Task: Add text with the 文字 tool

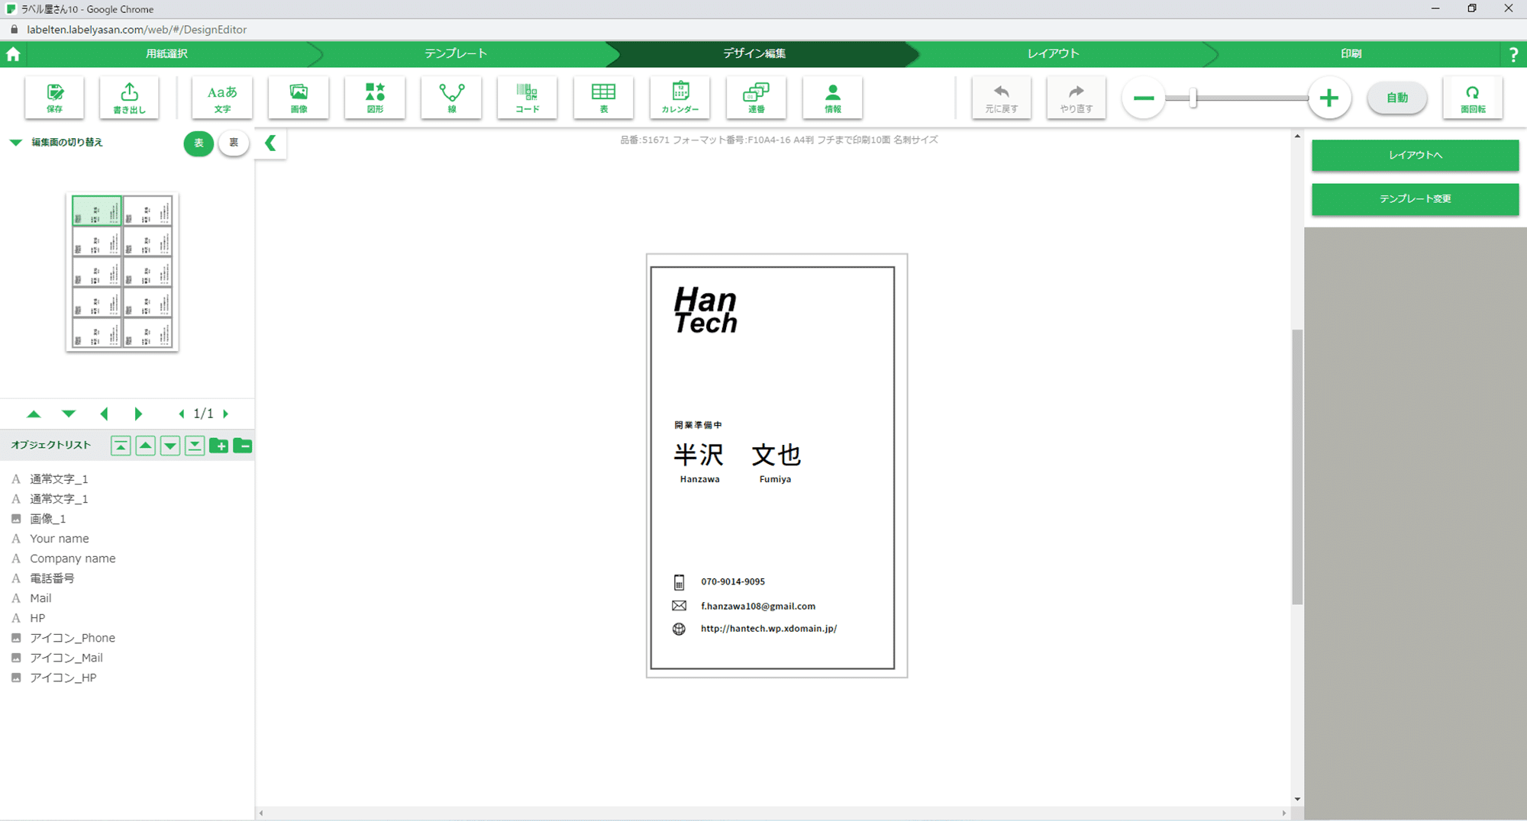Action: [222, 98]
